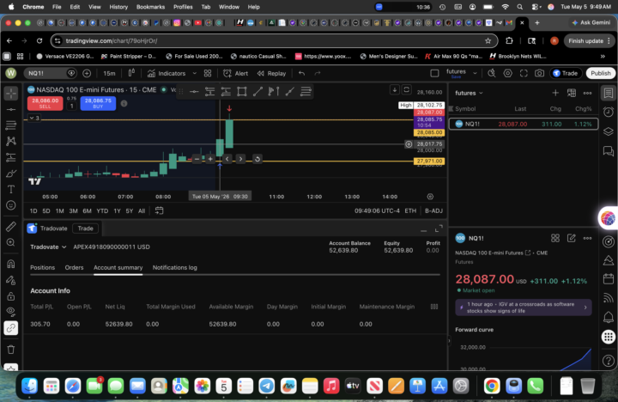Image resolution: width=618 pixels, height=402 pixels.
Task: Select the brush drawing tool
Action: [11, 174]
